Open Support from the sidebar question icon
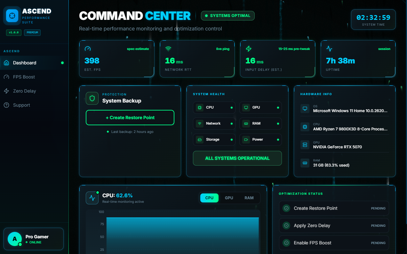This screenshot has height=254, width=407. click(x=7, y=105)
